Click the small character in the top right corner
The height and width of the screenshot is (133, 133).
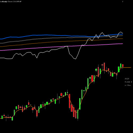(x=123, y=2)
